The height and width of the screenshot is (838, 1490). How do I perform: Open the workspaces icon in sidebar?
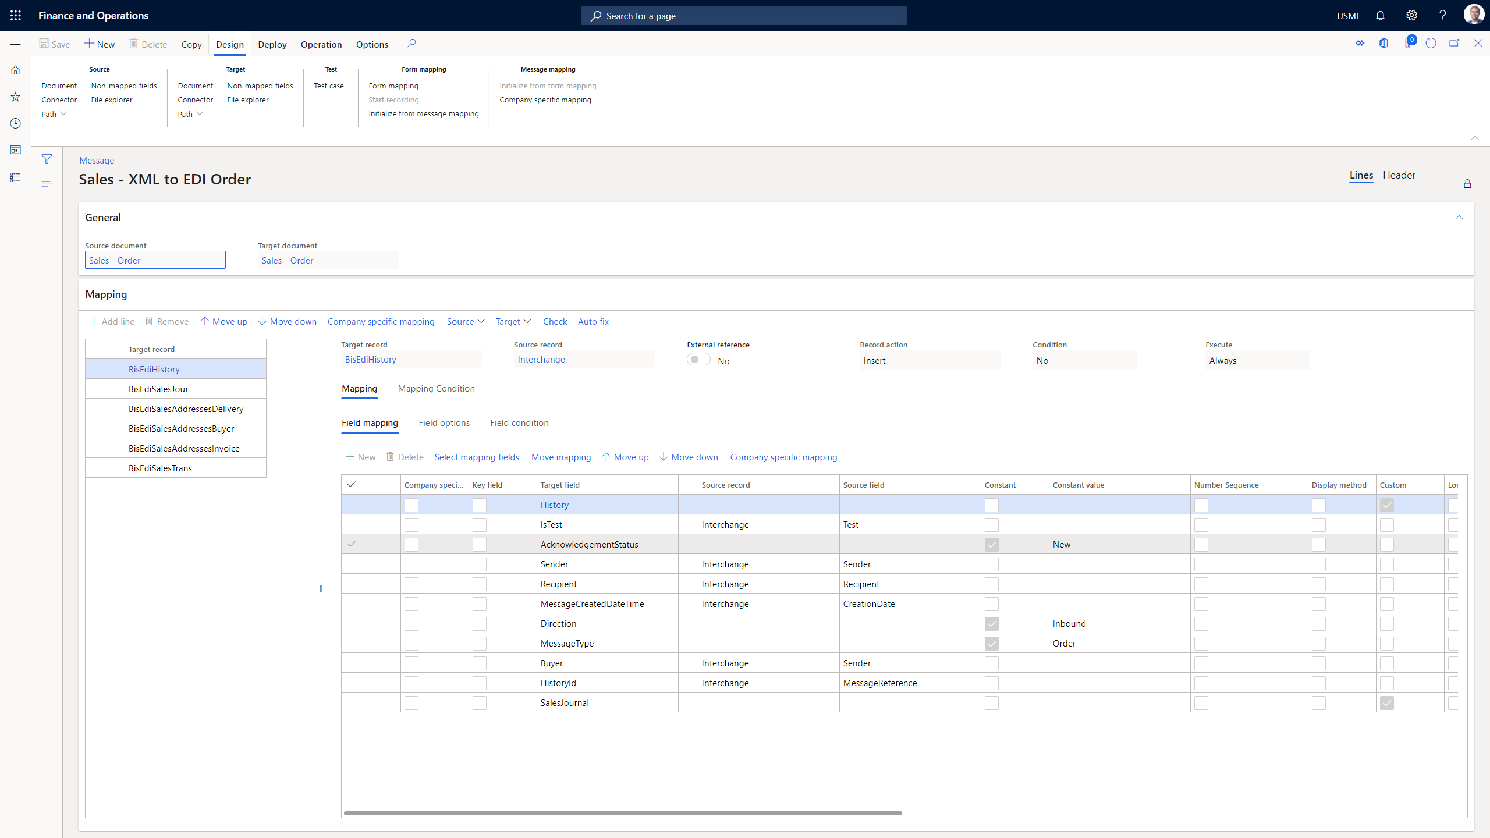(15, 150)
